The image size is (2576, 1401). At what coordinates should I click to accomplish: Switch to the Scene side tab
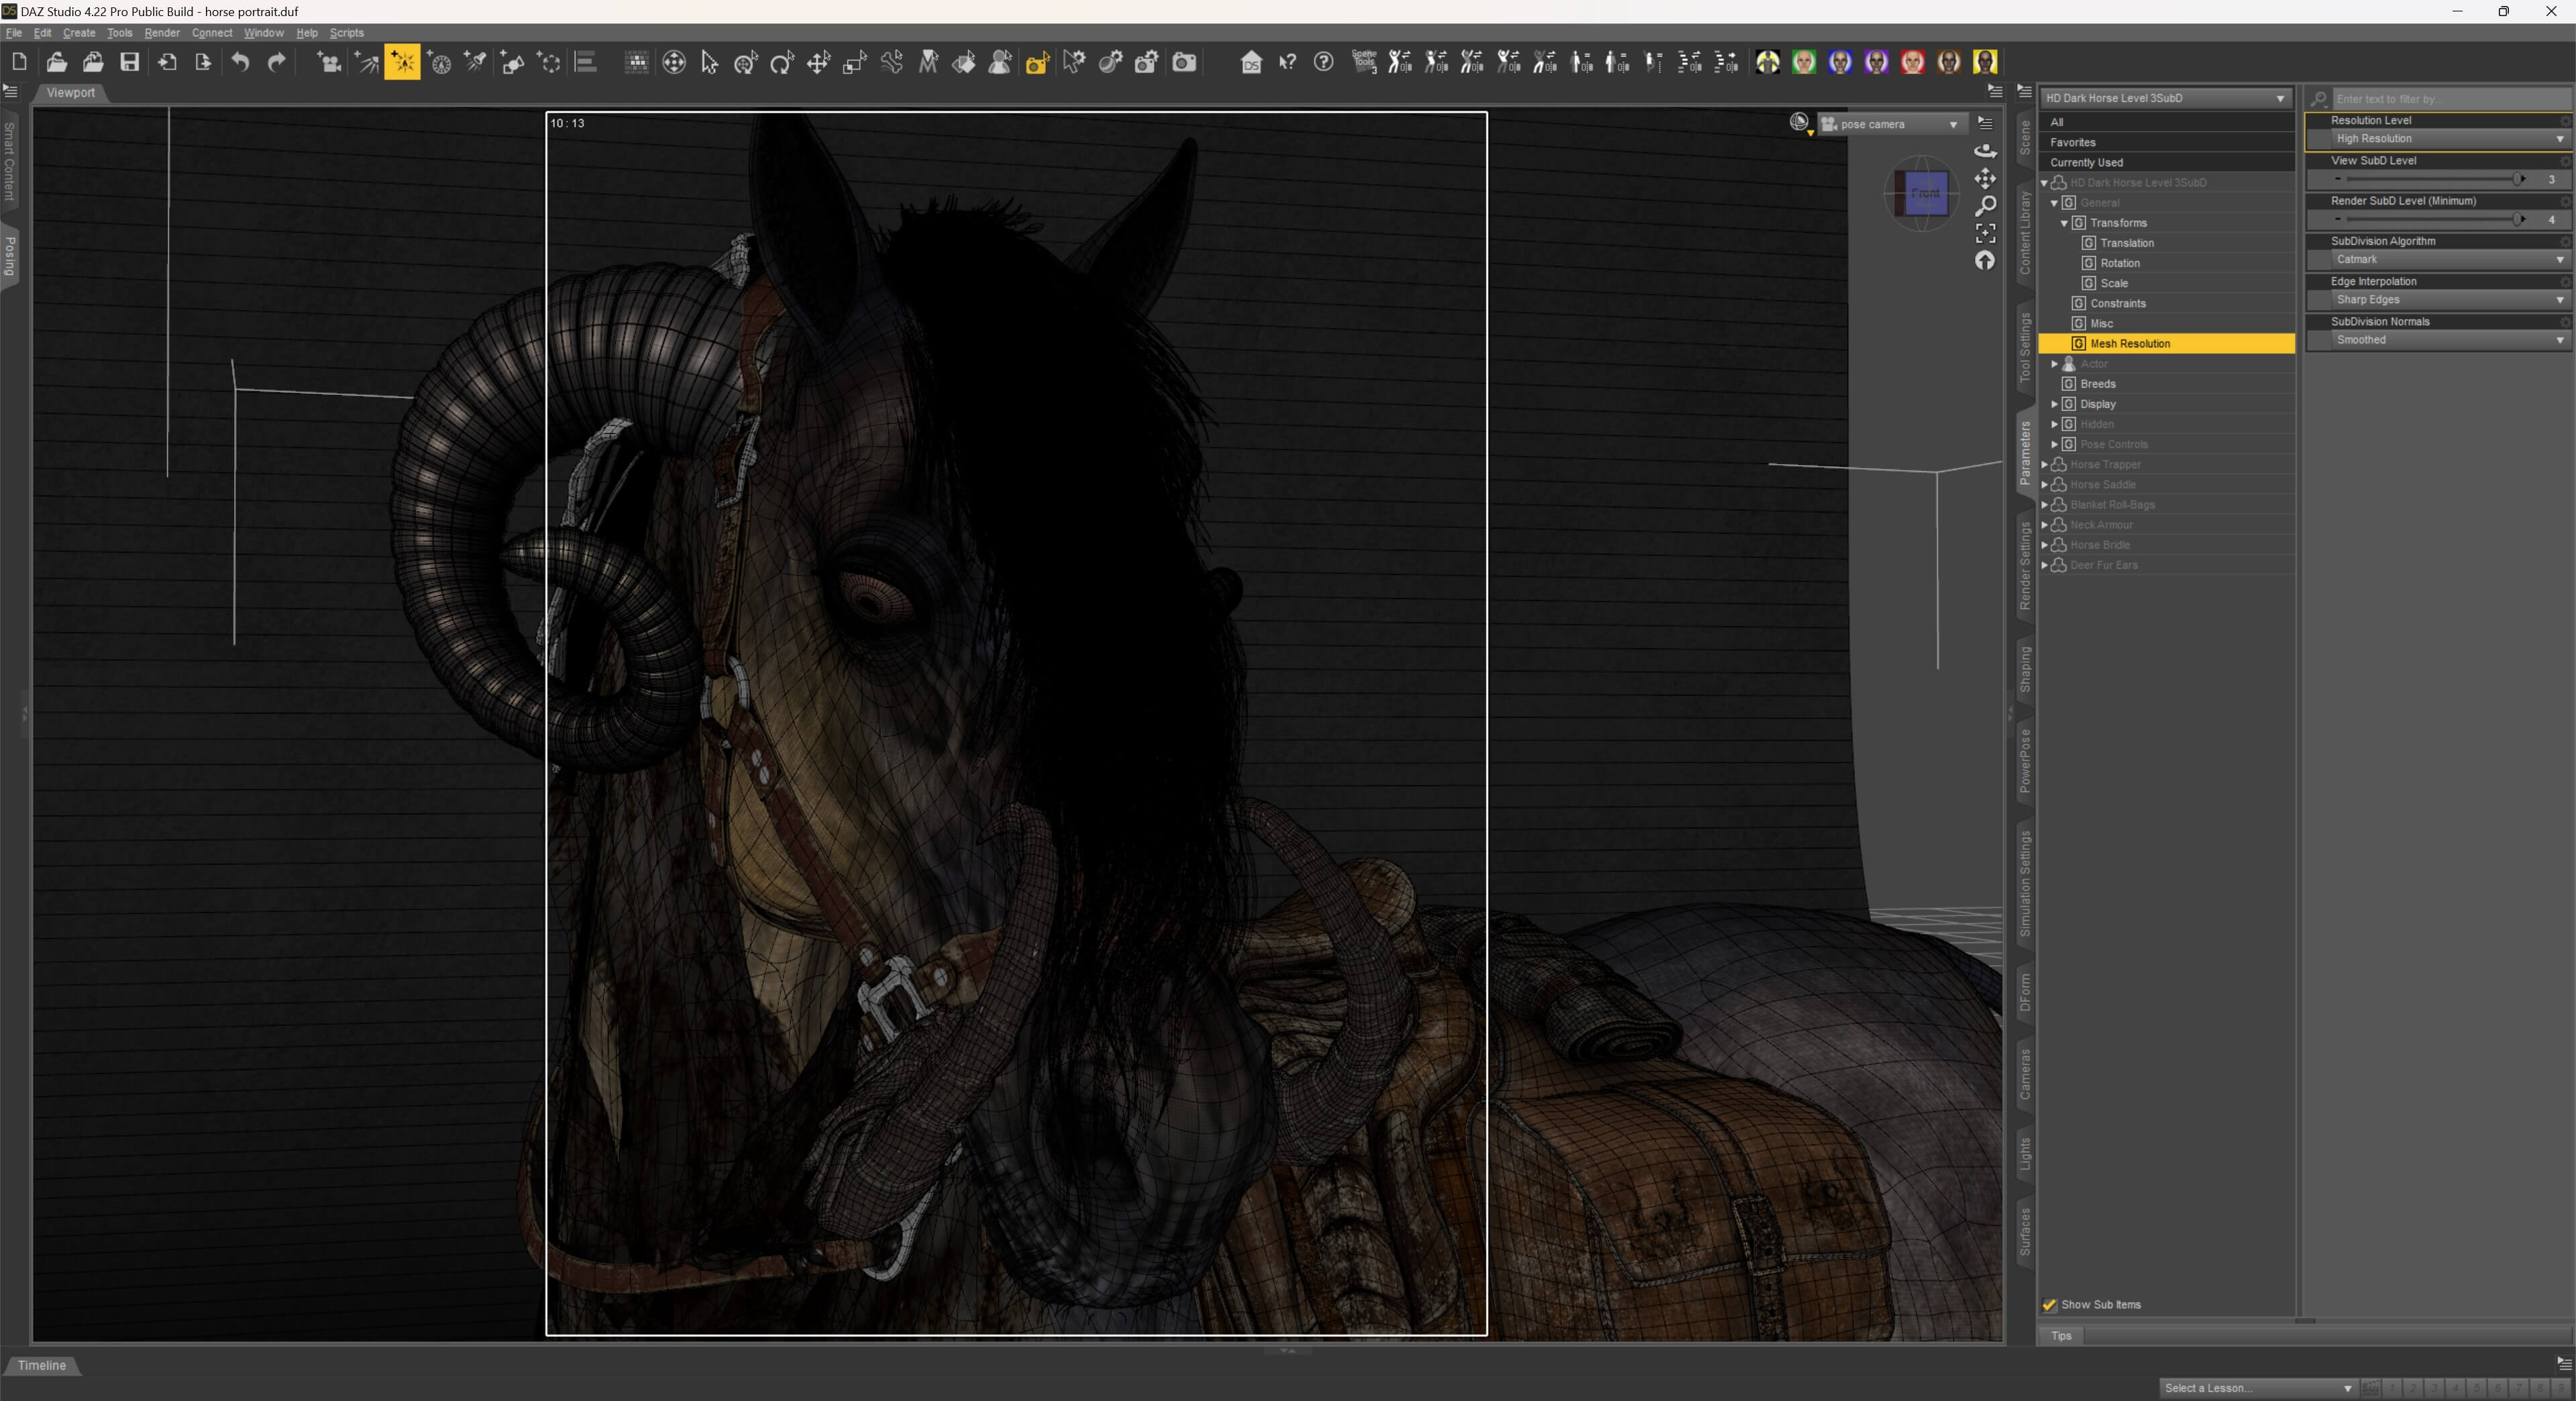pos(2025,138)
